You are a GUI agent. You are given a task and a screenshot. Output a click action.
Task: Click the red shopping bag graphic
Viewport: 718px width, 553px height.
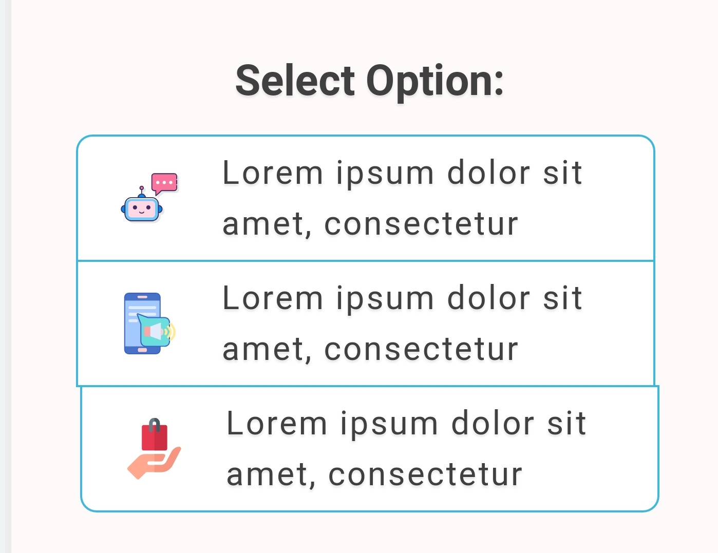(x=155, y=437)
